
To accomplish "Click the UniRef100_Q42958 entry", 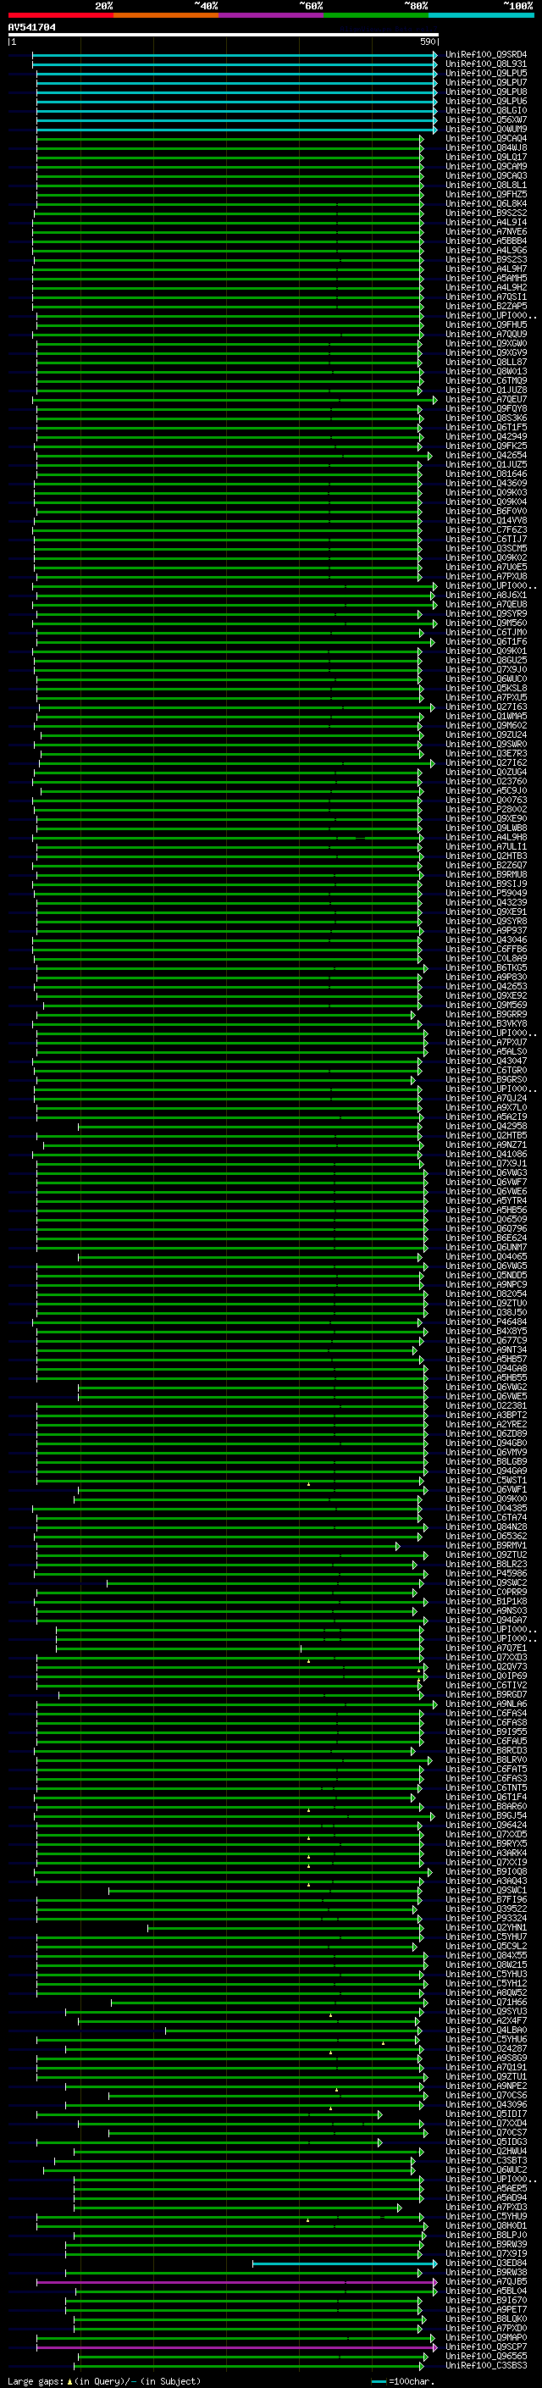I will (485, 1127).
